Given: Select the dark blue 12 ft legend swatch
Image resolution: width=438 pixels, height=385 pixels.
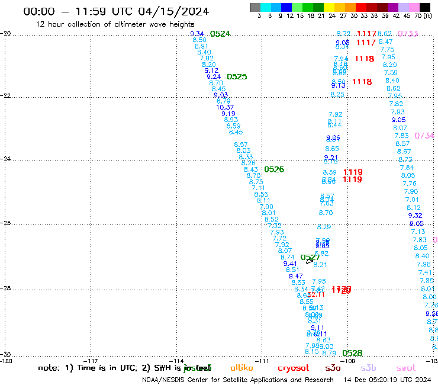Looking at the screenshot, I should [286, 7].
